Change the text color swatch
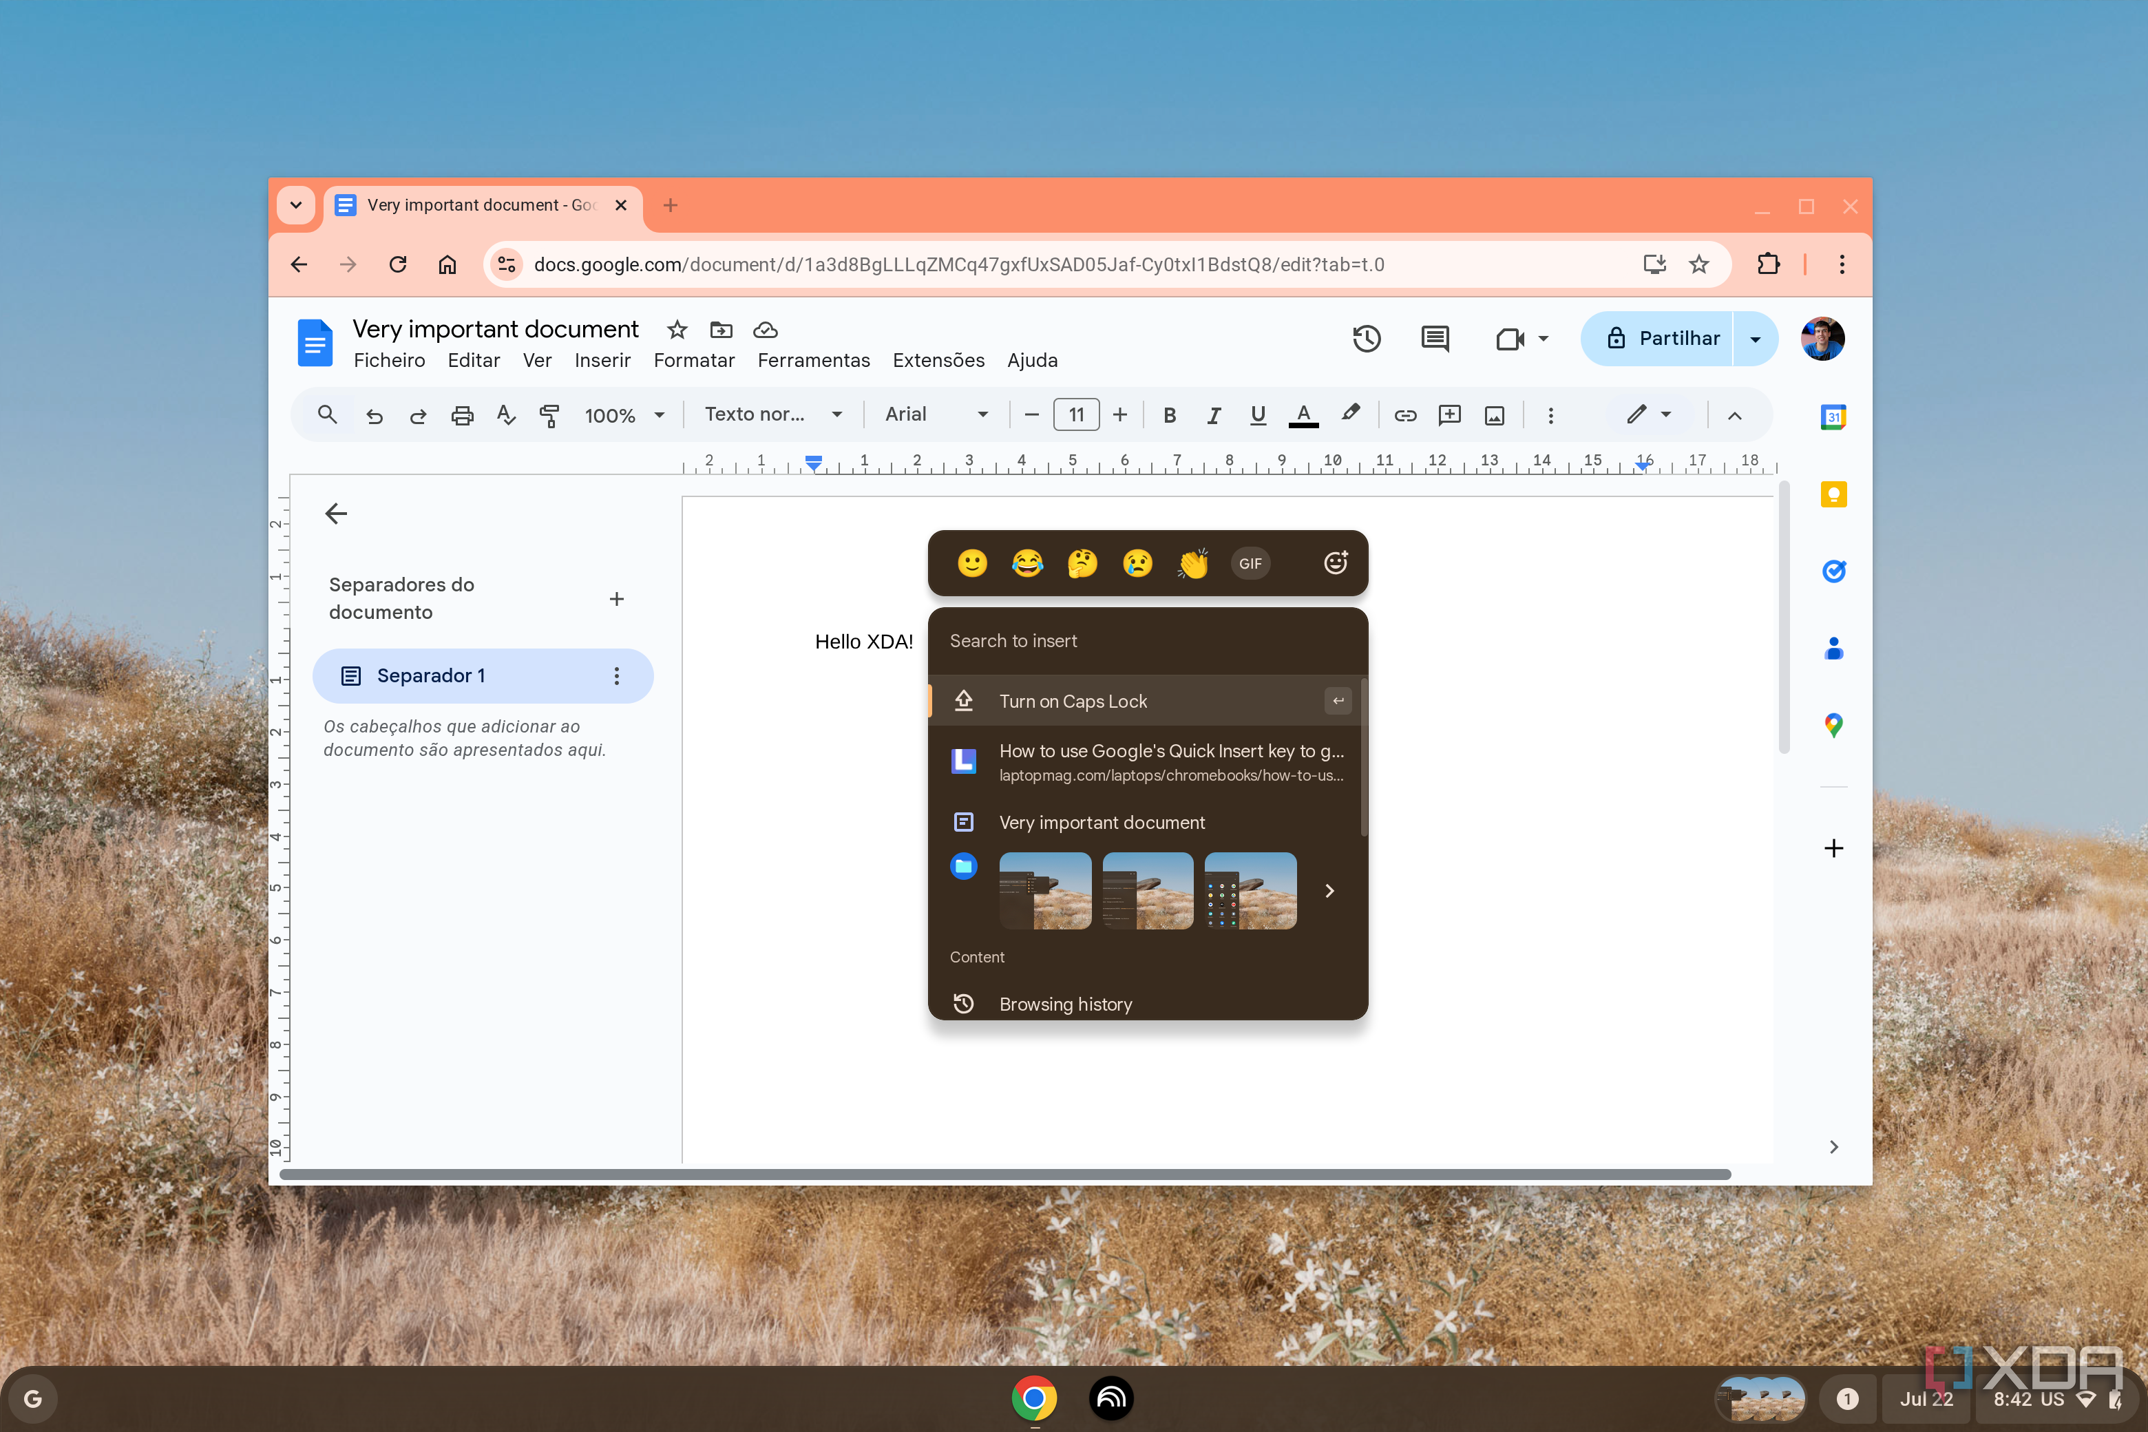 [1304, 414]
